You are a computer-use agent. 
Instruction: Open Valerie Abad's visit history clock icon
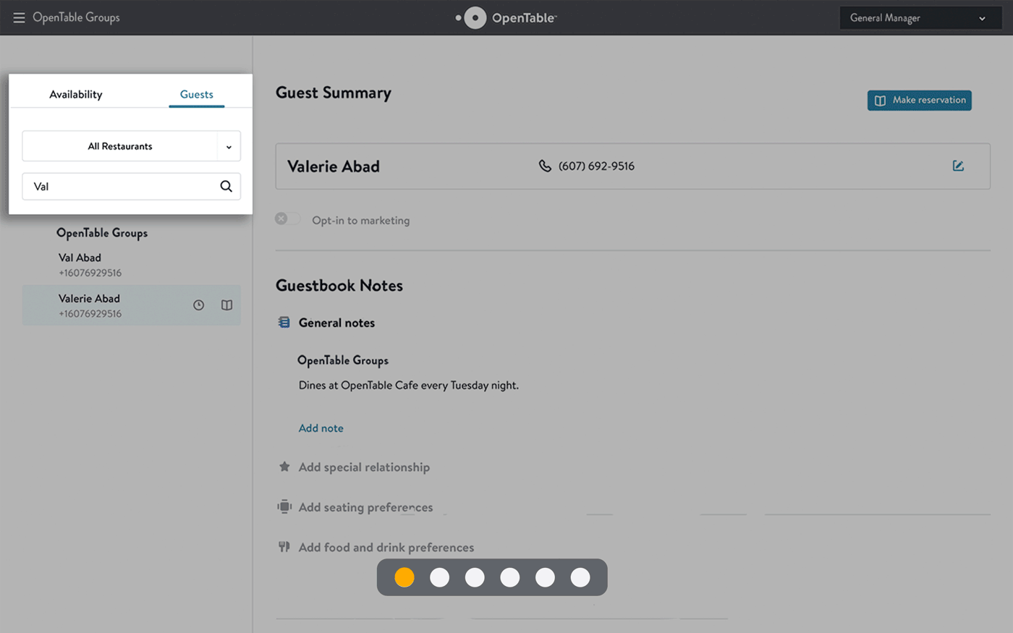click(198, 305)
